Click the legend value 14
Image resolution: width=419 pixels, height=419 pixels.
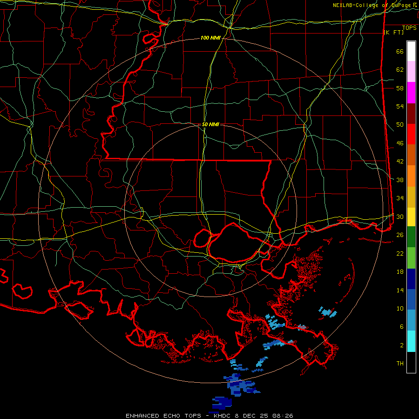click(x=400, y=290)
